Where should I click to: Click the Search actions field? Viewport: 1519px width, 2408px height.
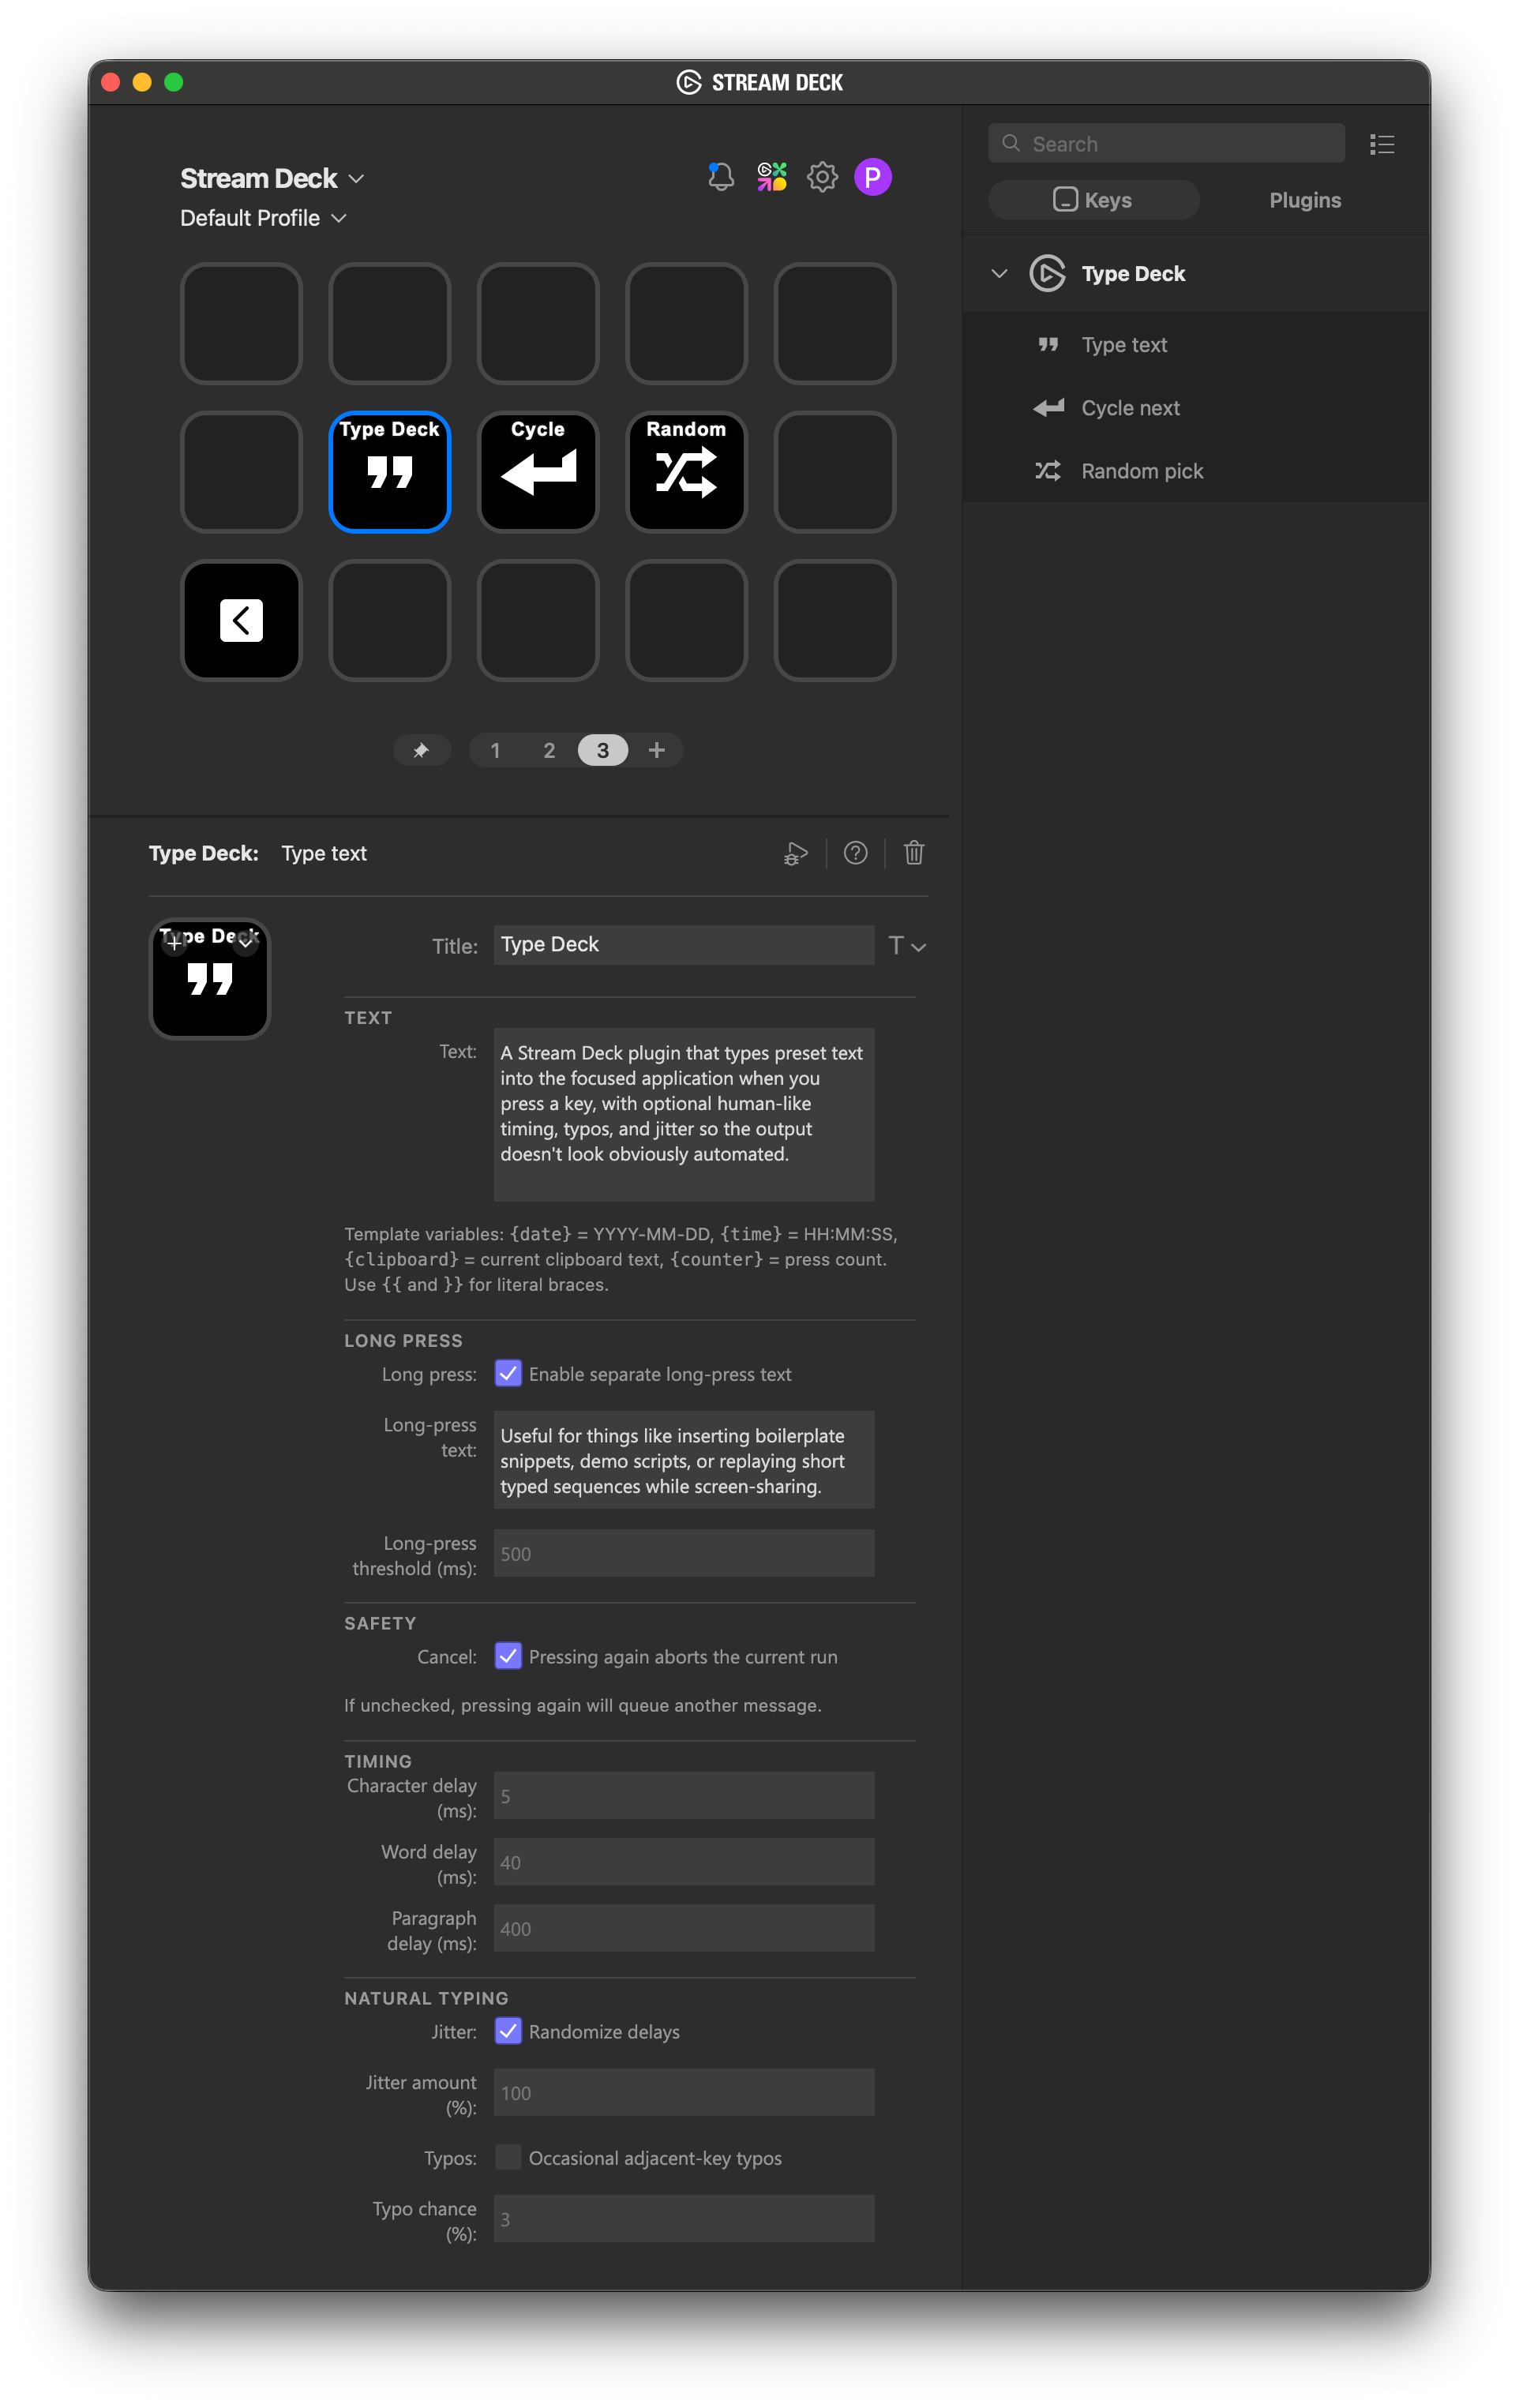tap(1166, 143)
